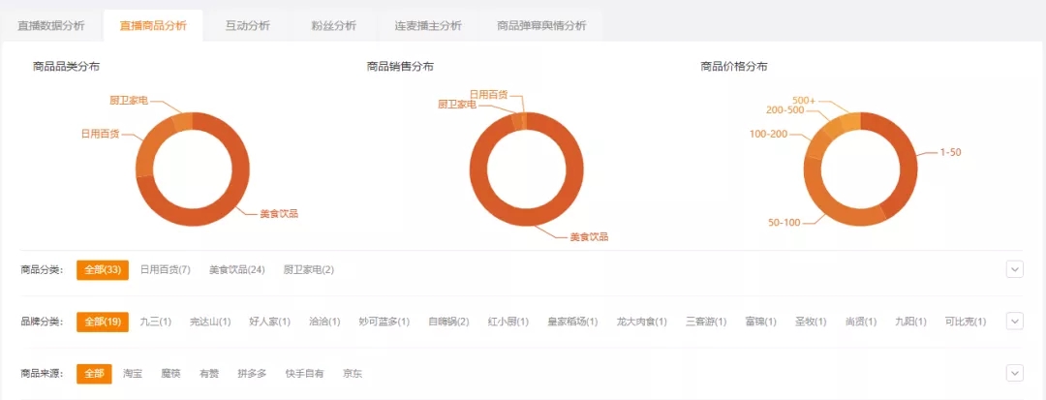Click 日用百货 label in 商品销售分布 chart
Screen dimensions: 1046x400
tap(489, 95)
